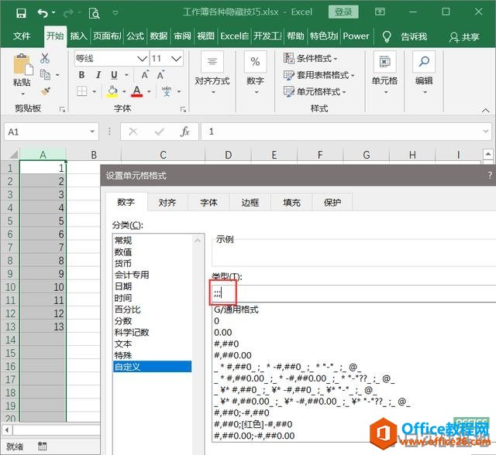Open the Editing (编辑) search group
The image size is (496, 455).
(424, 74)
